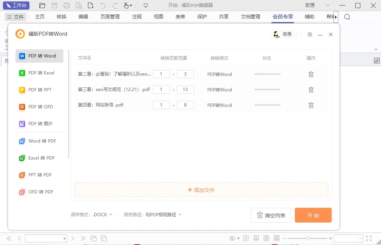This screenshot has height=245, width=381.
Task: Expand the customize quick access toolbar dropdown
Action: click(146, 6)
